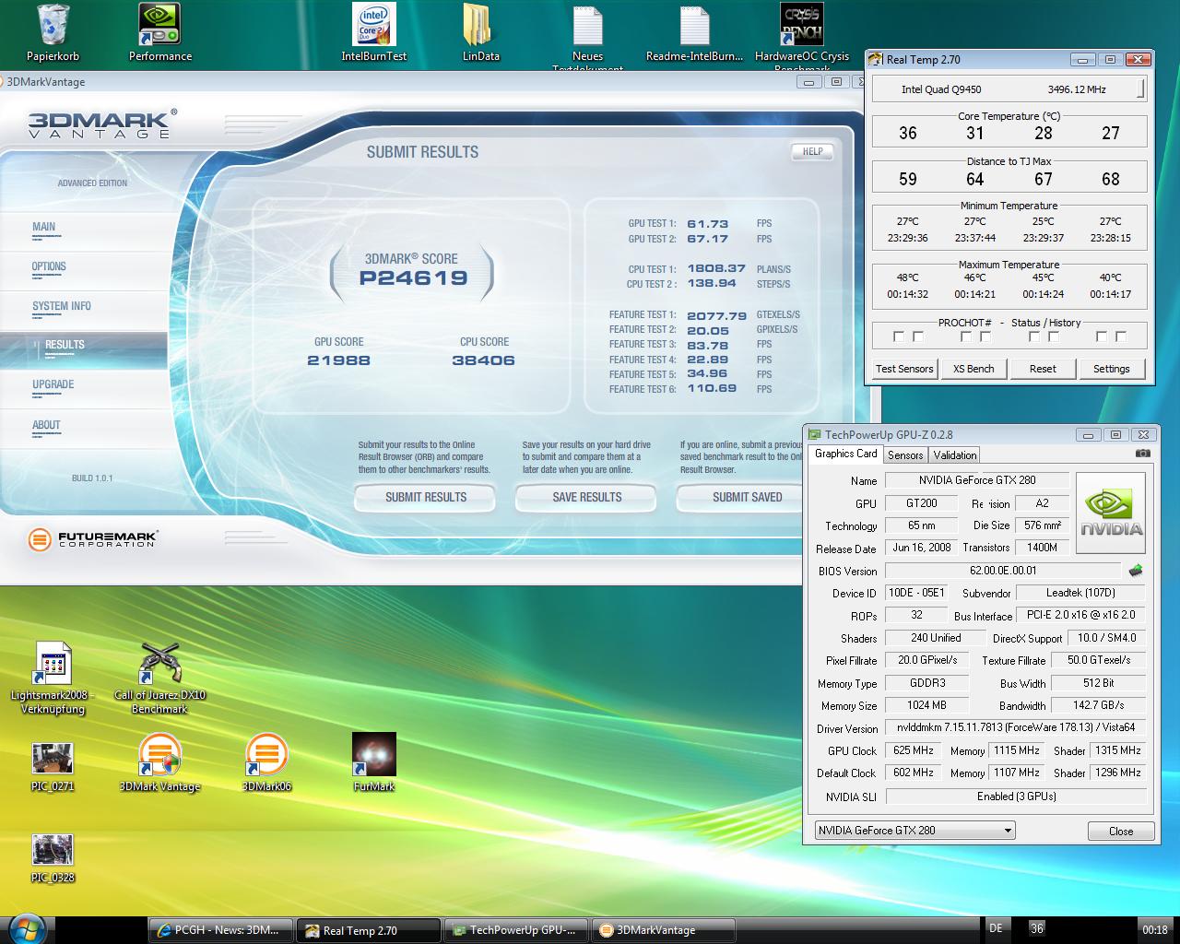Click the Futuremark Corporation logo
This screenshot has width=1180, height=944.
(x=92, y=538)
